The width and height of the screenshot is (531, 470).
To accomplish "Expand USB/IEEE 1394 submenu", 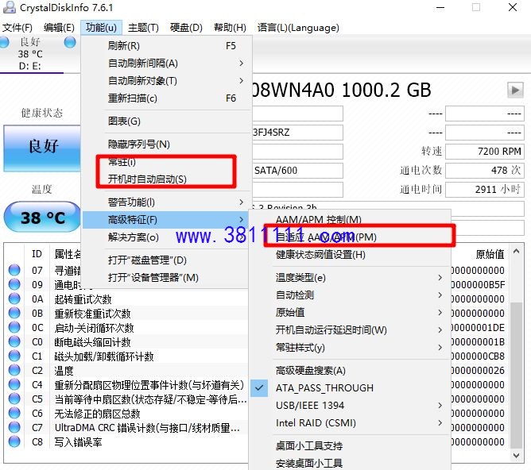I will point(351,406).
